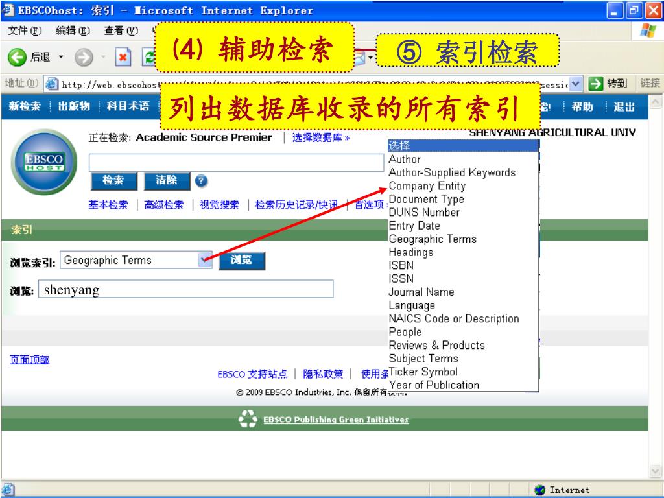This screenshot has width=664, height=498.
Task: Open the 隐私政策 link
Action: pyautogui.click(x=323, y=374)
